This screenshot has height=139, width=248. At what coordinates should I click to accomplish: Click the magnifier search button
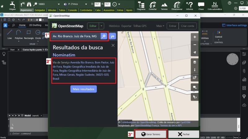pos(104,36)
